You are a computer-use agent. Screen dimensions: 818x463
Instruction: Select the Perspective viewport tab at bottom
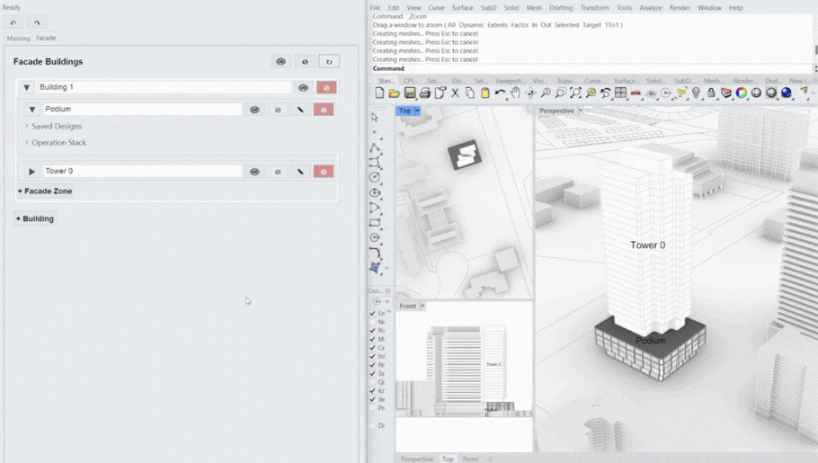tap(417, 459)
